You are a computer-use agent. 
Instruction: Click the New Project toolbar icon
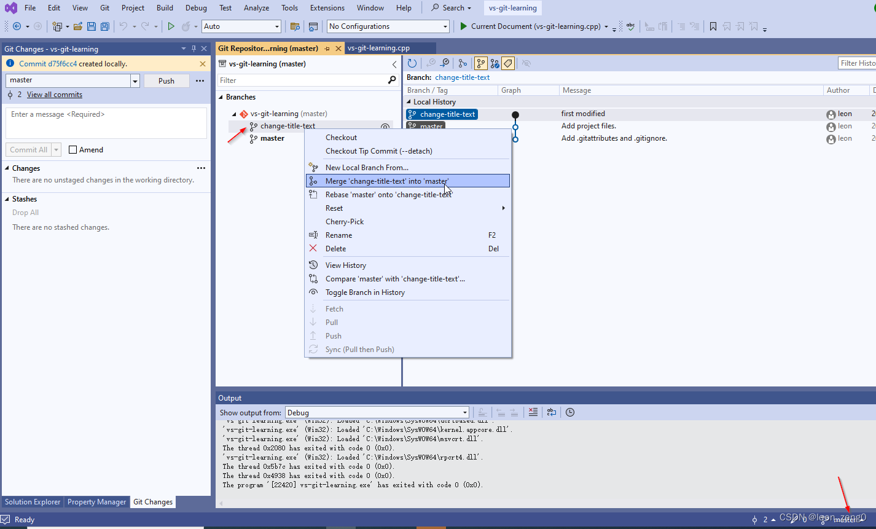57,26
